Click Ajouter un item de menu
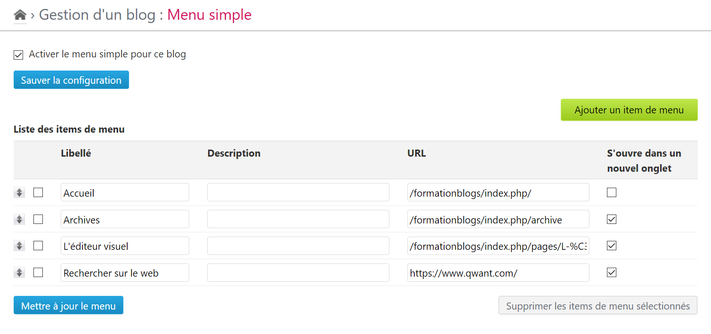 (x=629, y=110)
